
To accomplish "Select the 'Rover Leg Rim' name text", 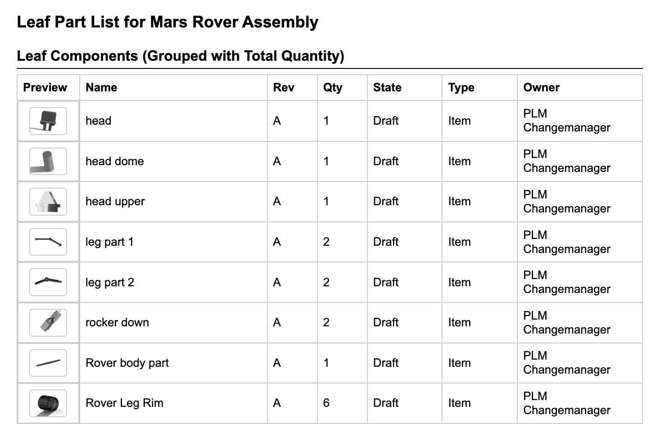I will (124, 403).
